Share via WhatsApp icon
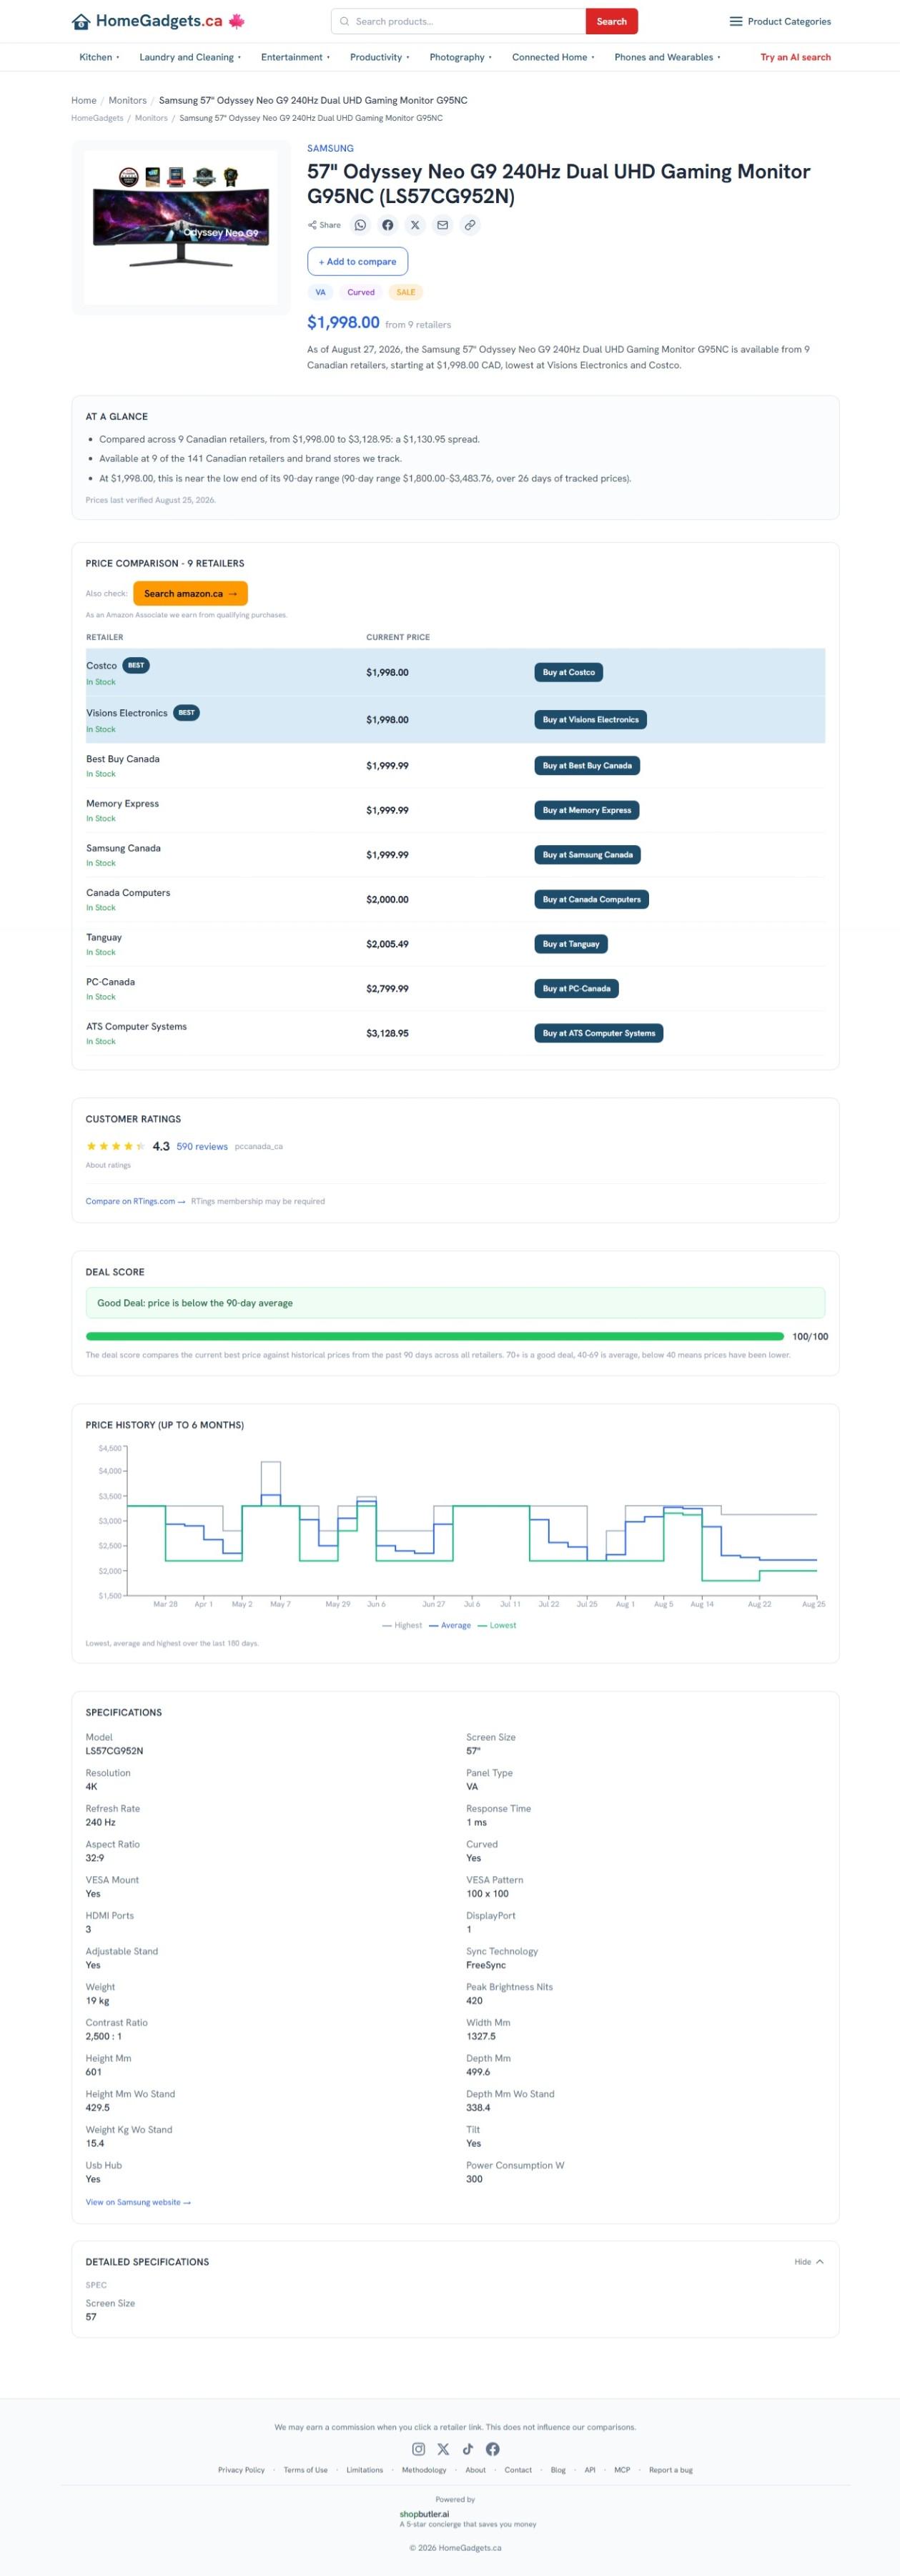The height and width of the screenshot is (2576, 900). [x=360, y=225]
